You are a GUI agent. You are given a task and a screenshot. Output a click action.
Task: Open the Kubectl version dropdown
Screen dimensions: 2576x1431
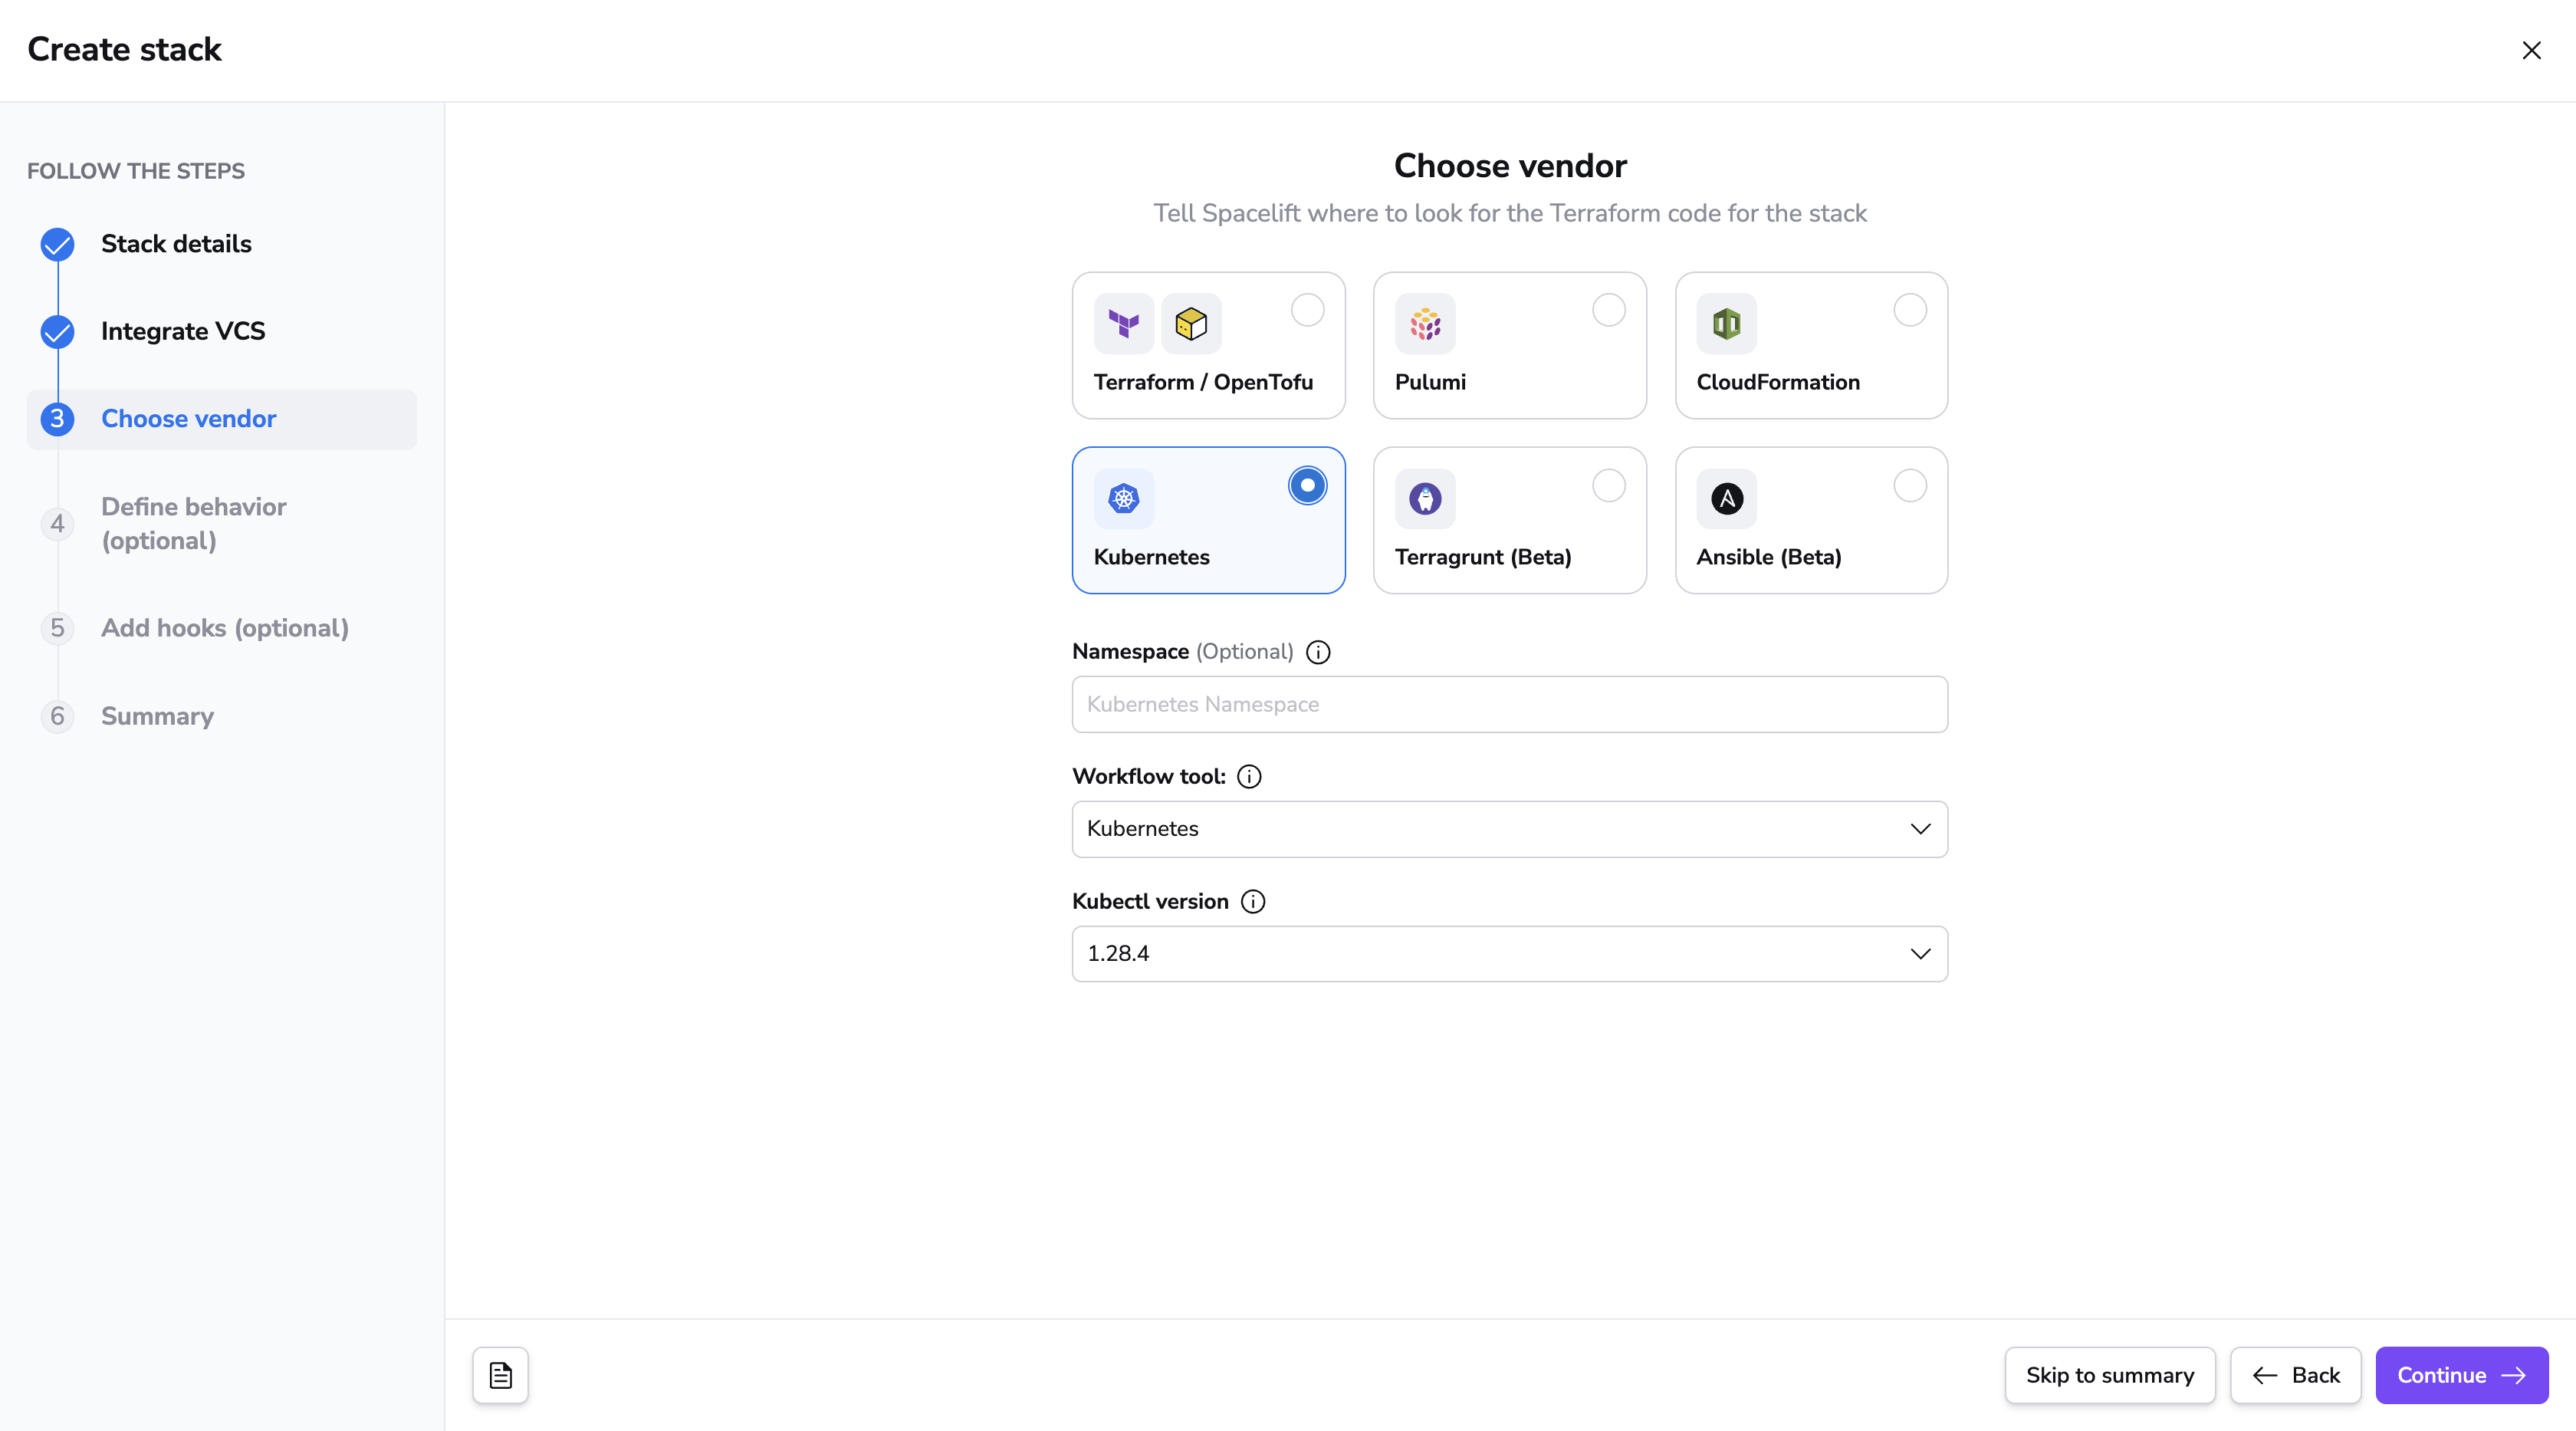click(x=1510, y=954)
